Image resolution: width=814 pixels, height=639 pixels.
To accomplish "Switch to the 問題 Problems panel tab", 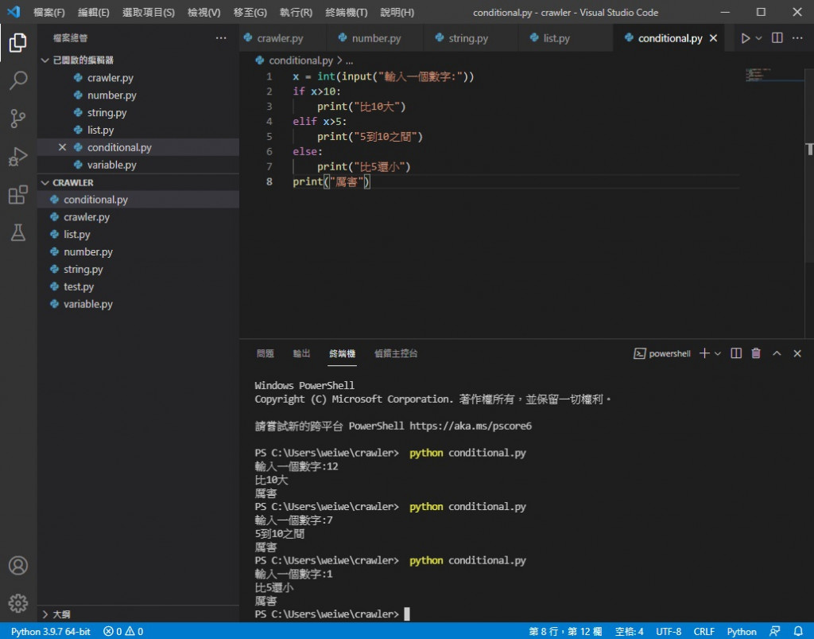I will point(266,353).
